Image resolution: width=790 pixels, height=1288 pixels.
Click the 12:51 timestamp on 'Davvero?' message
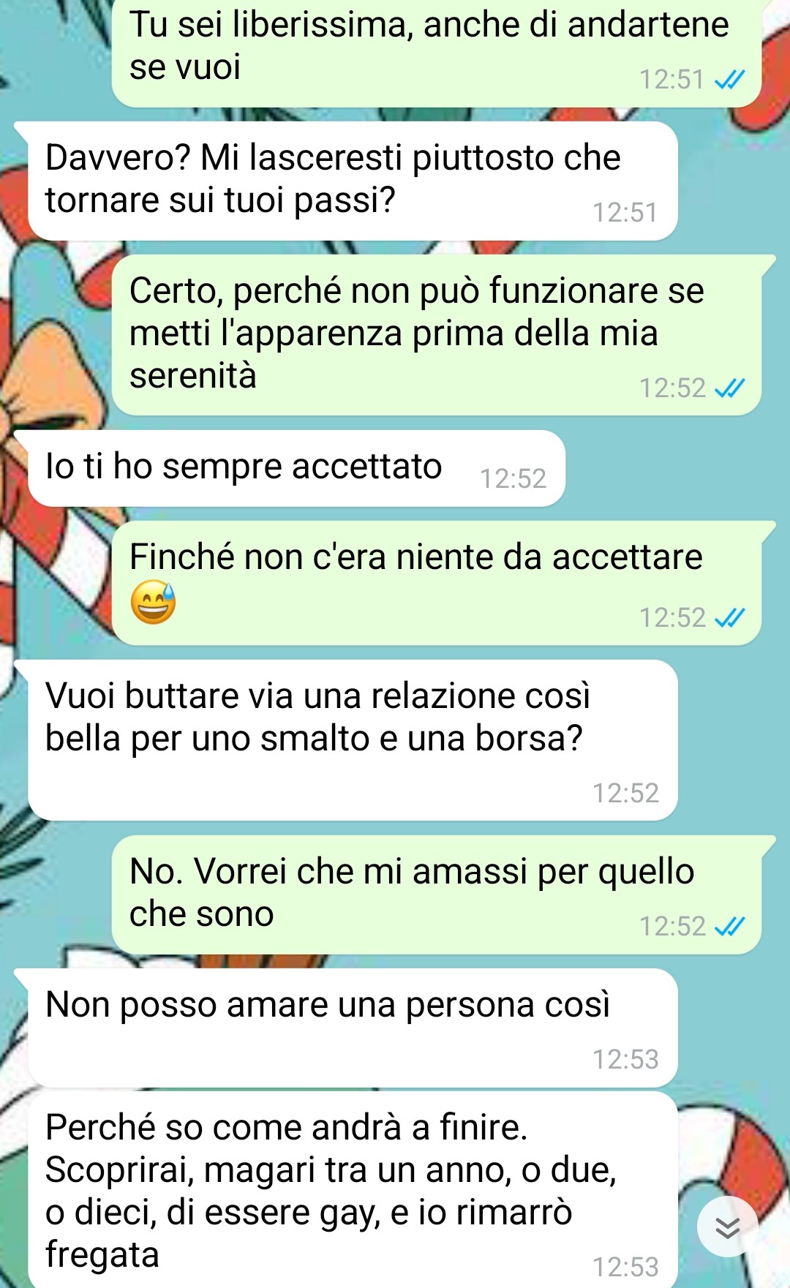[625, 212]
